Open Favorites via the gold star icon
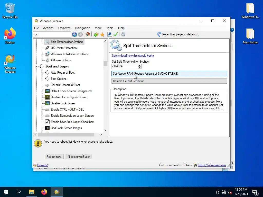 point(102,34)
